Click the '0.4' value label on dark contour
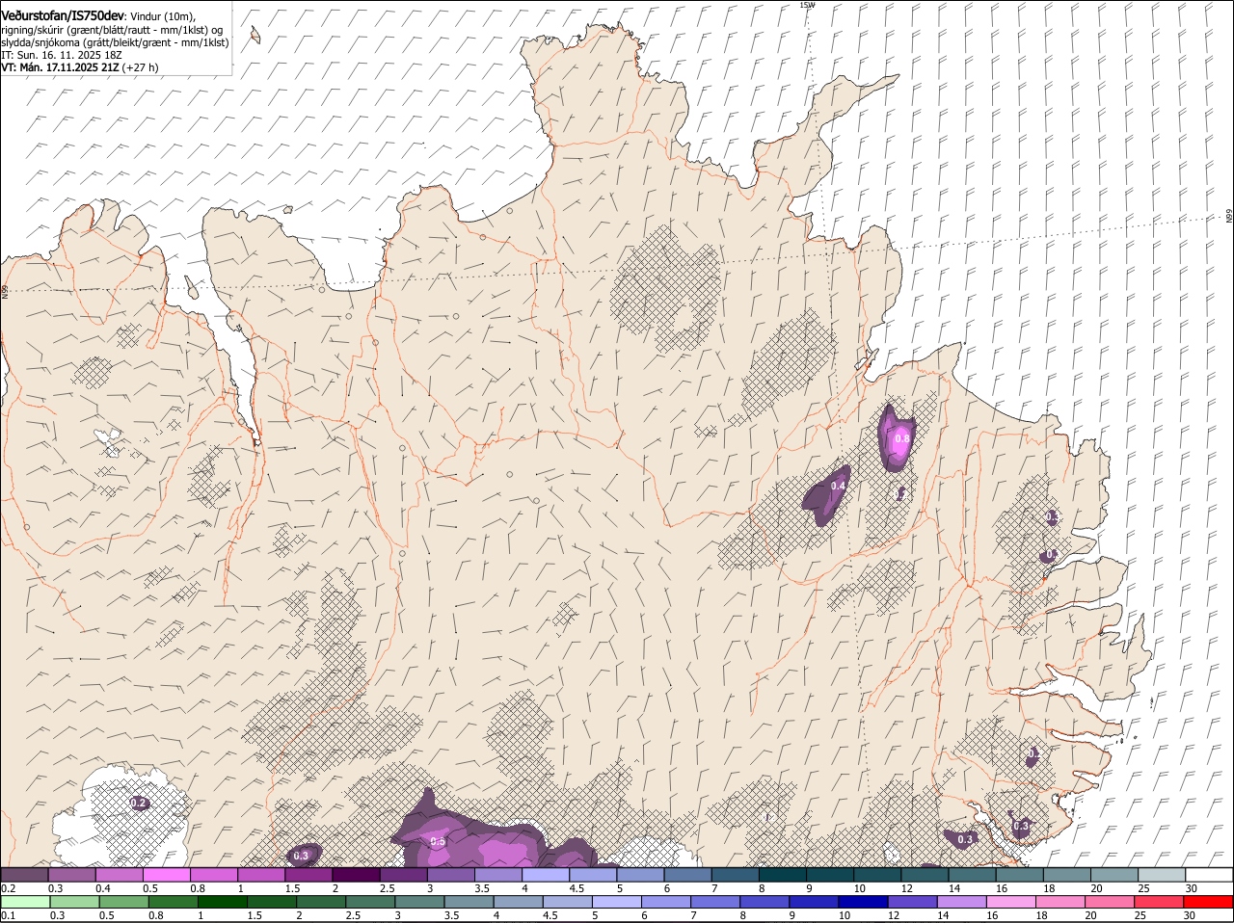1234x923 pixels. point(838,487)
